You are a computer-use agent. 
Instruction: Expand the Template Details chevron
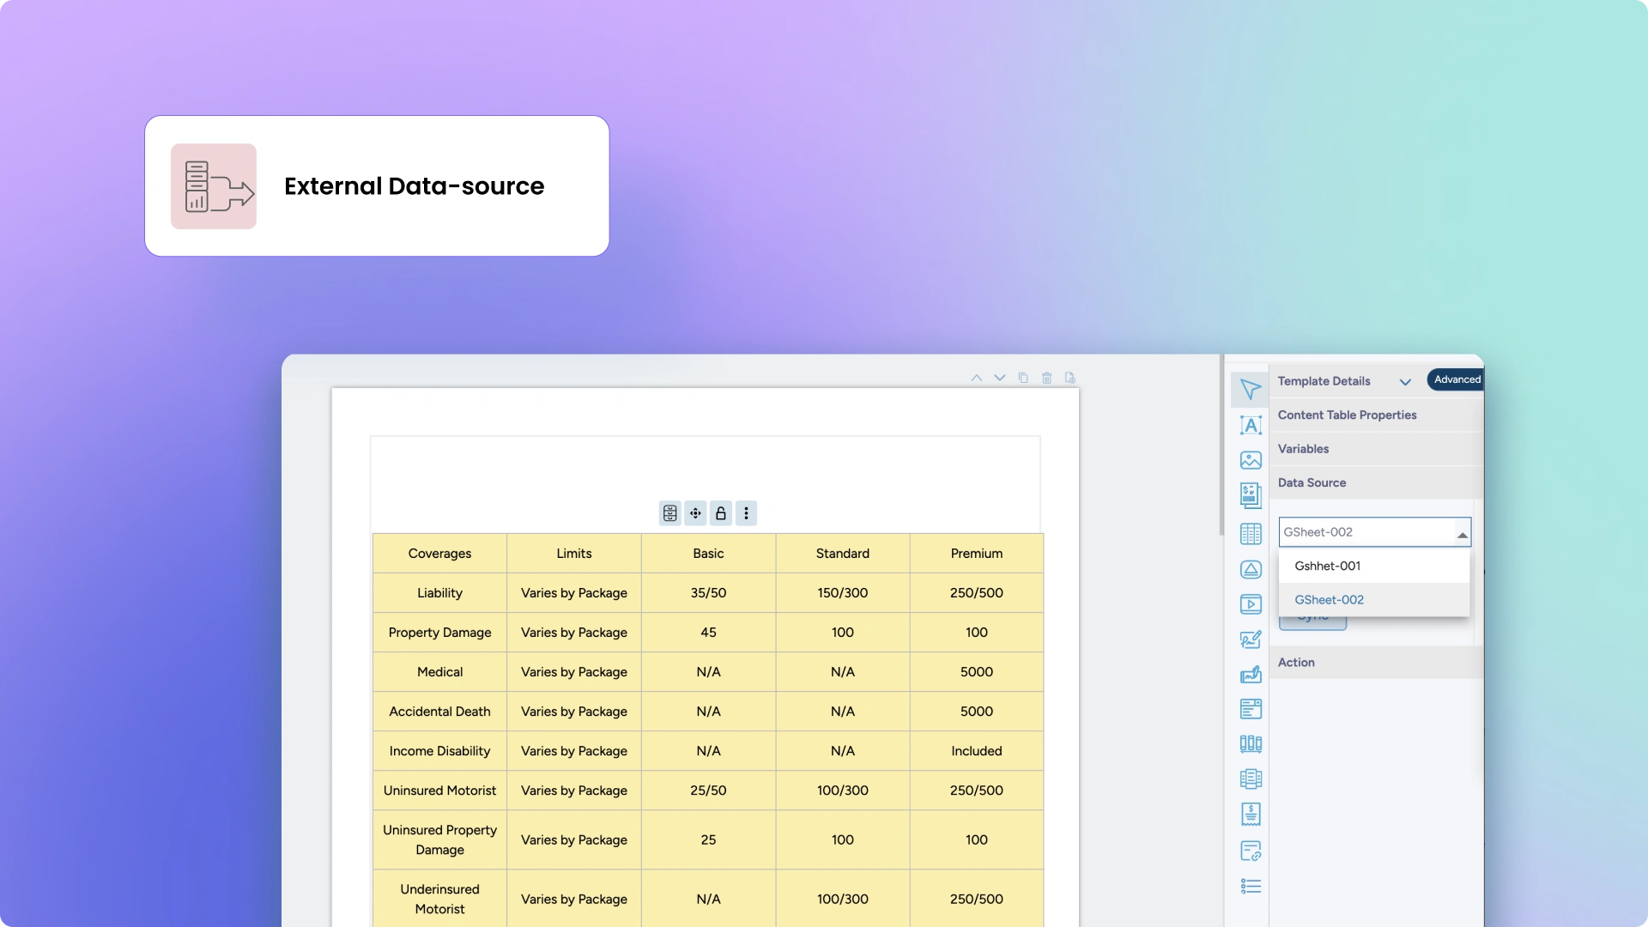tap(1405, 382)
